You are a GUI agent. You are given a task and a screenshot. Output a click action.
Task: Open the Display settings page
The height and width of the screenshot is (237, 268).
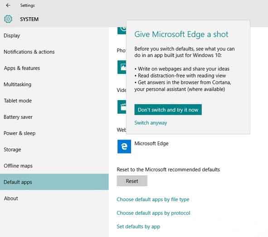click(54, 35)
